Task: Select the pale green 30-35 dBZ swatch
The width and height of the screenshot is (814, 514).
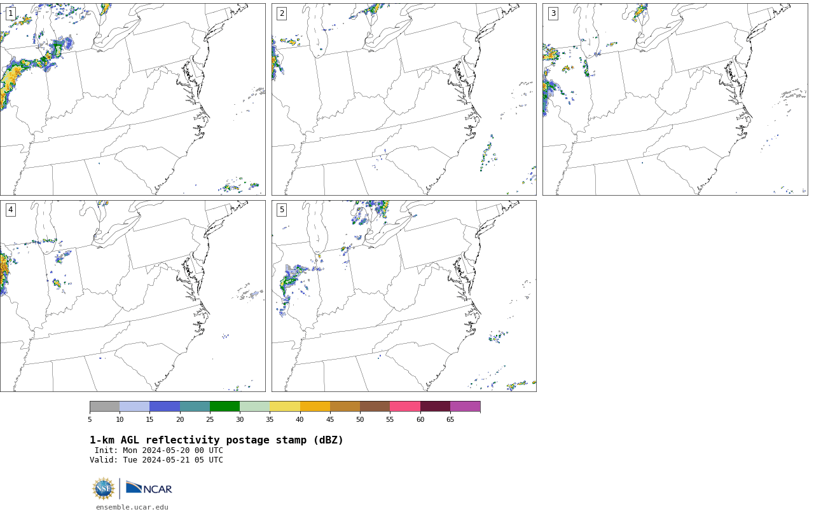Action: click(254, 407)
